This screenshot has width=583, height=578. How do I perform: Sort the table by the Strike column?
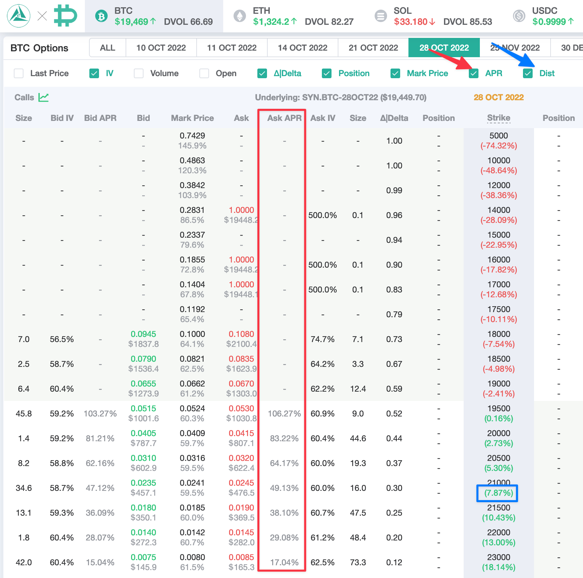tap(498, 118)
